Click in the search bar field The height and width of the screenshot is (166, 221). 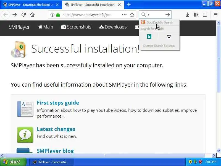156,15
